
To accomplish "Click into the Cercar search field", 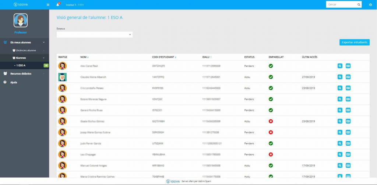I will click(341, 5).
